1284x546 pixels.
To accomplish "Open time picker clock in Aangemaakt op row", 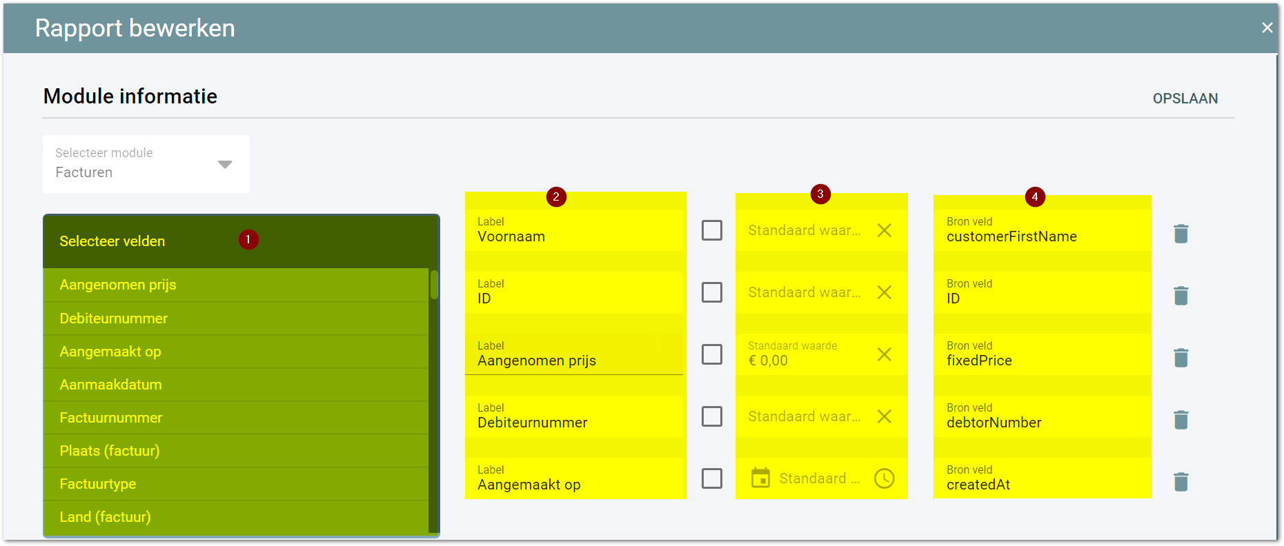I will coord(884,478).
